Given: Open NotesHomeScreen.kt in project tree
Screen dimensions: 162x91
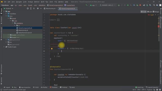Looking at the screenshot, I should pyautogui.click(x=25, y=33).
